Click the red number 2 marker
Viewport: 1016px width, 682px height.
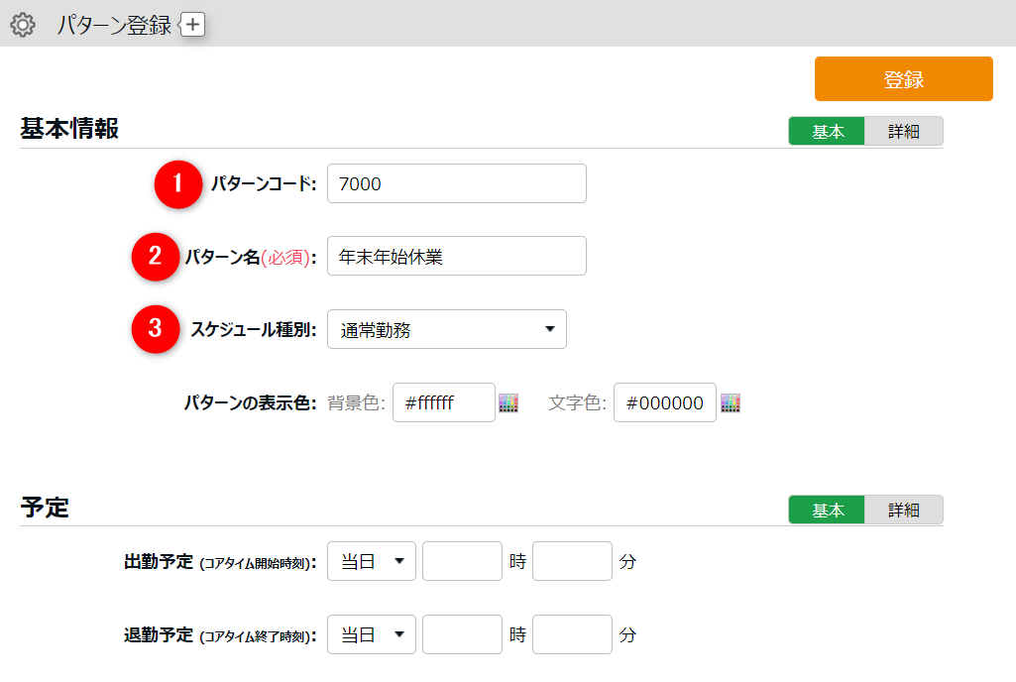[x=156, y=256]
